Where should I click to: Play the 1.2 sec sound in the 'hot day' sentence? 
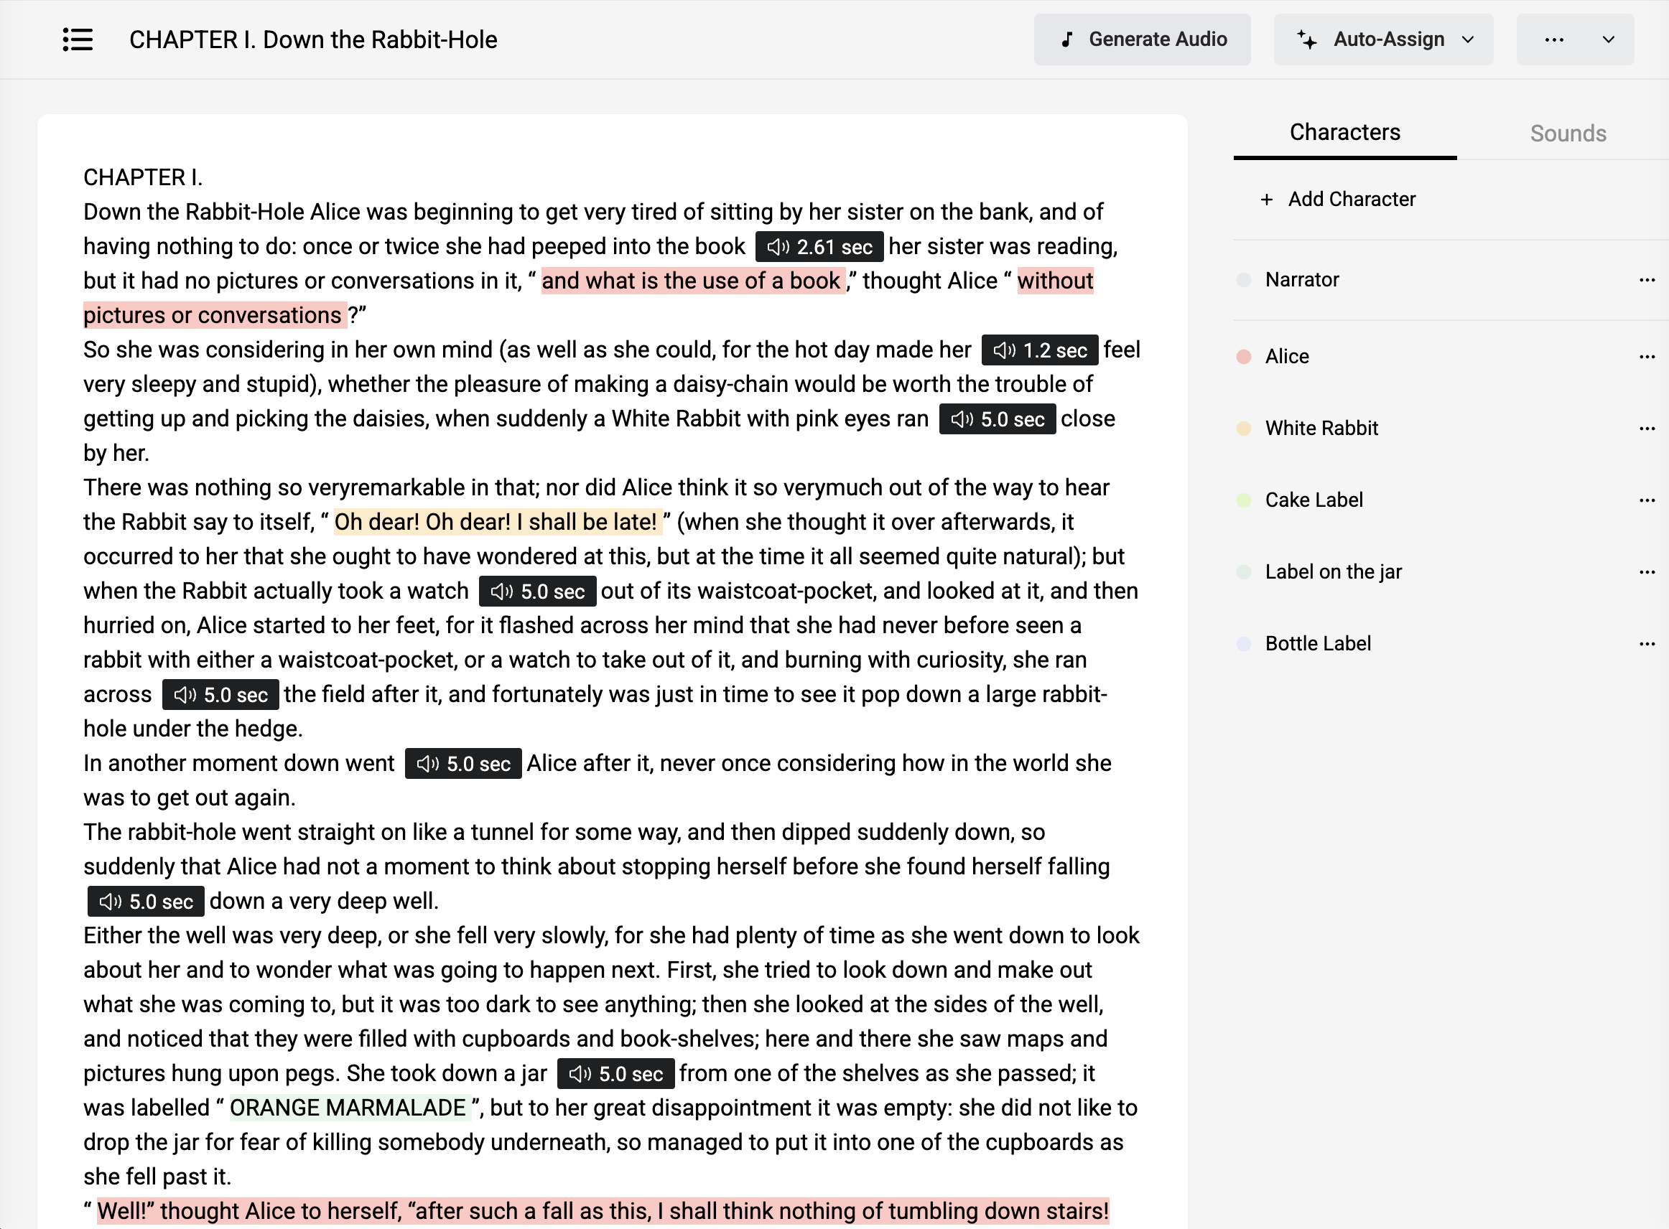click(1038, 350)
